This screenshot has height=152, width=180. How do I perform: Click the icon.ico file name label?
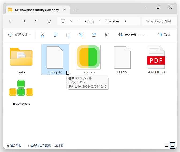89,72
